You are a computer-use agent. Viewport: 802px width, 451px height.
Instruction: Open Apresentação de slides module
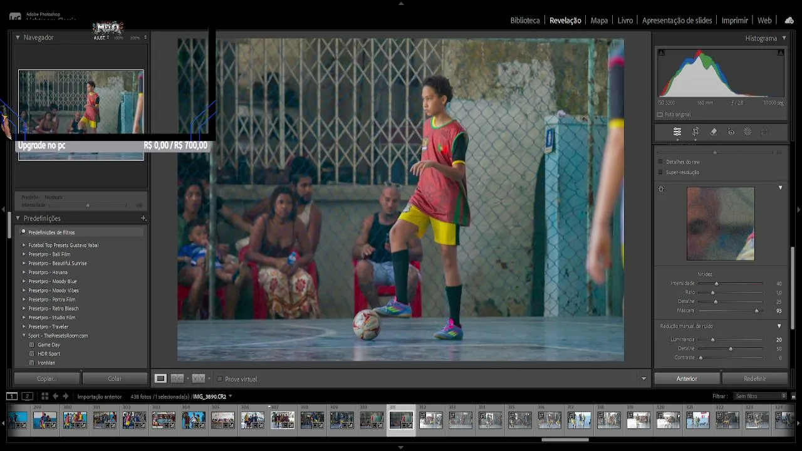click(x=677, y=21)
